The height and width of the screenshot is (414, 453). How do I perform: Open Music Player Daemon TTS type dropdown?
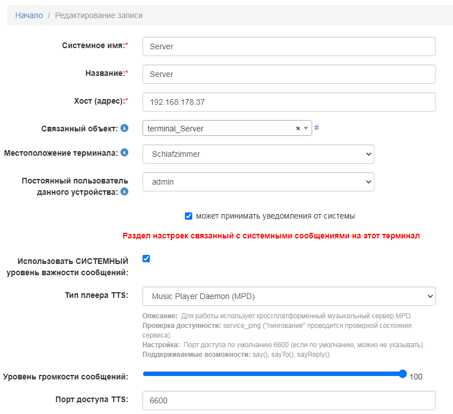tap(289, 296)
